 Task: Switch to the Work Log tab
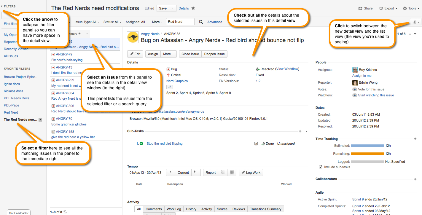174,209
